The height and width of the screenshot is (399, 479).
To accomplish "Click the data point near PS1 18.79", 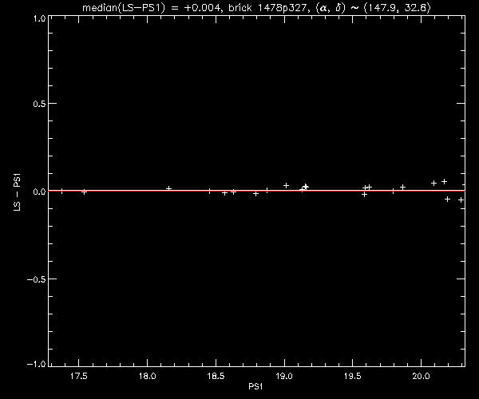I will pyautogui.click(x=256, y=194).
